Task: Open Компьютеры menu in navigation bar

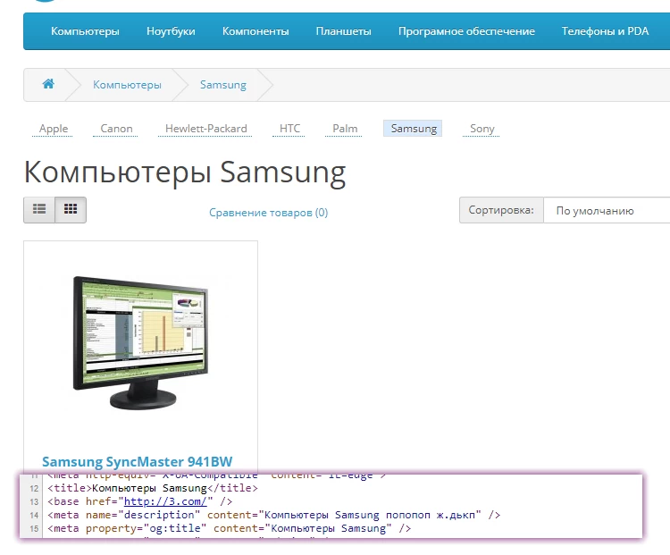Action: (85, 31)
